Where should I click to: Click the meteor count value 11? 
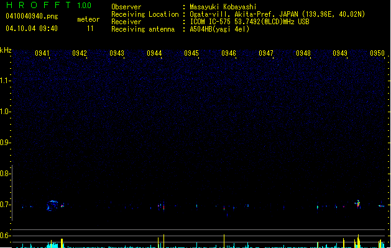pyautogui.click(x=90, y=29)
